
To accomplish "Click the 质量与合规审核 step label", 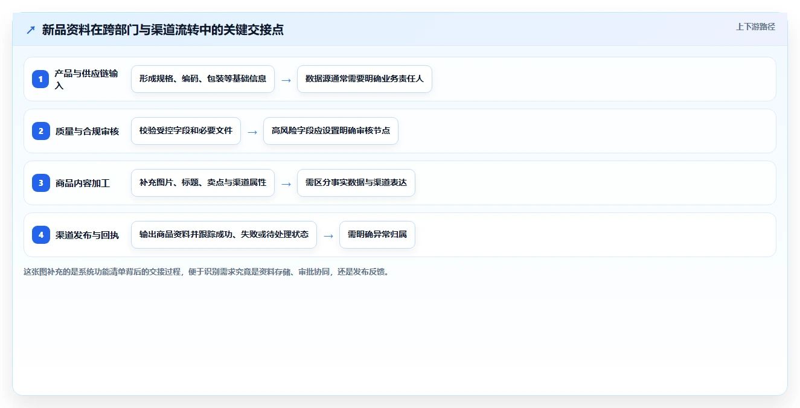I will [x=87, y=131].
